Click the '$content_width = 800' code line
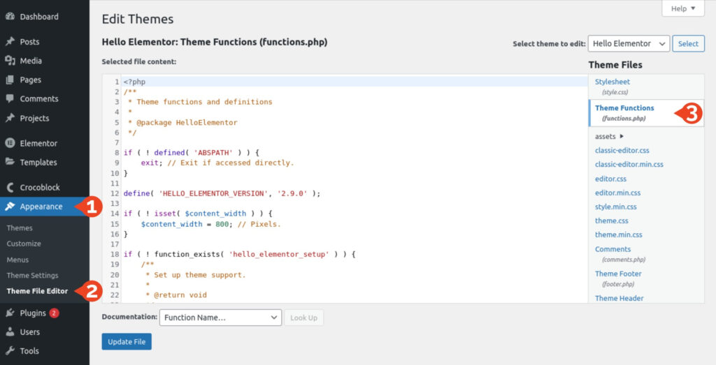Screen dimensions: 716x365 pyautogui.click(x=211, y=224)
